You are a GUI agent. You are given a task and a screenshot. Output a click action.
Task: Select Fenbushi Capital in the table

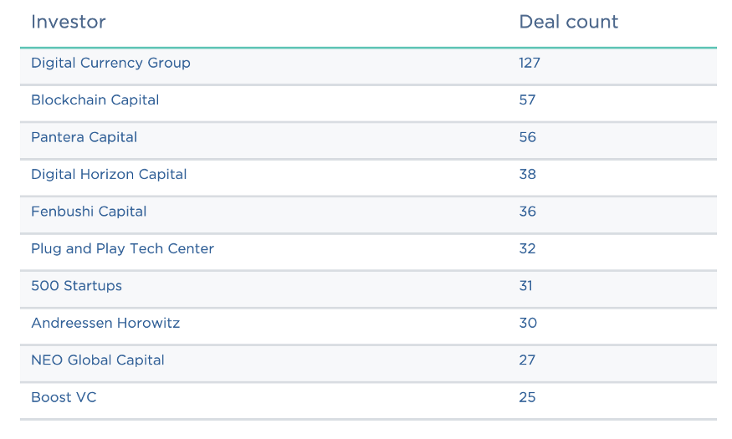[x=89, y=212]
